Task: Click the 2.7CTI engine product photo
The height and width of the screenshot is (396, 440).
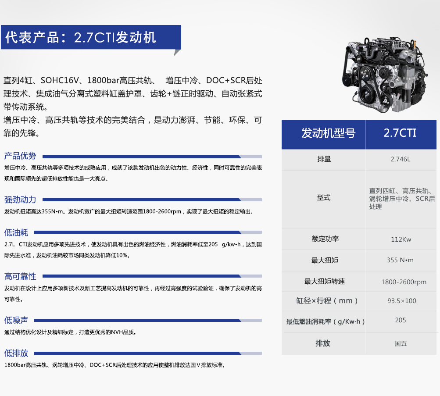Action: (x=384, y=75)
